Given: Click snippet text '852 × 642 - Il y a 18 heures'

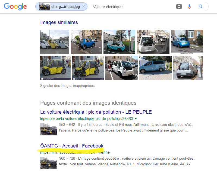Looking at the screenshot, I should point(81,125).
